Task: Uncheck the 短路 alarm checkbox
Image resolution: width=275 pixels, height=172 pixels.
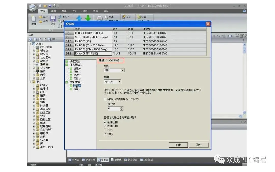Action: [x=105, y=134]
